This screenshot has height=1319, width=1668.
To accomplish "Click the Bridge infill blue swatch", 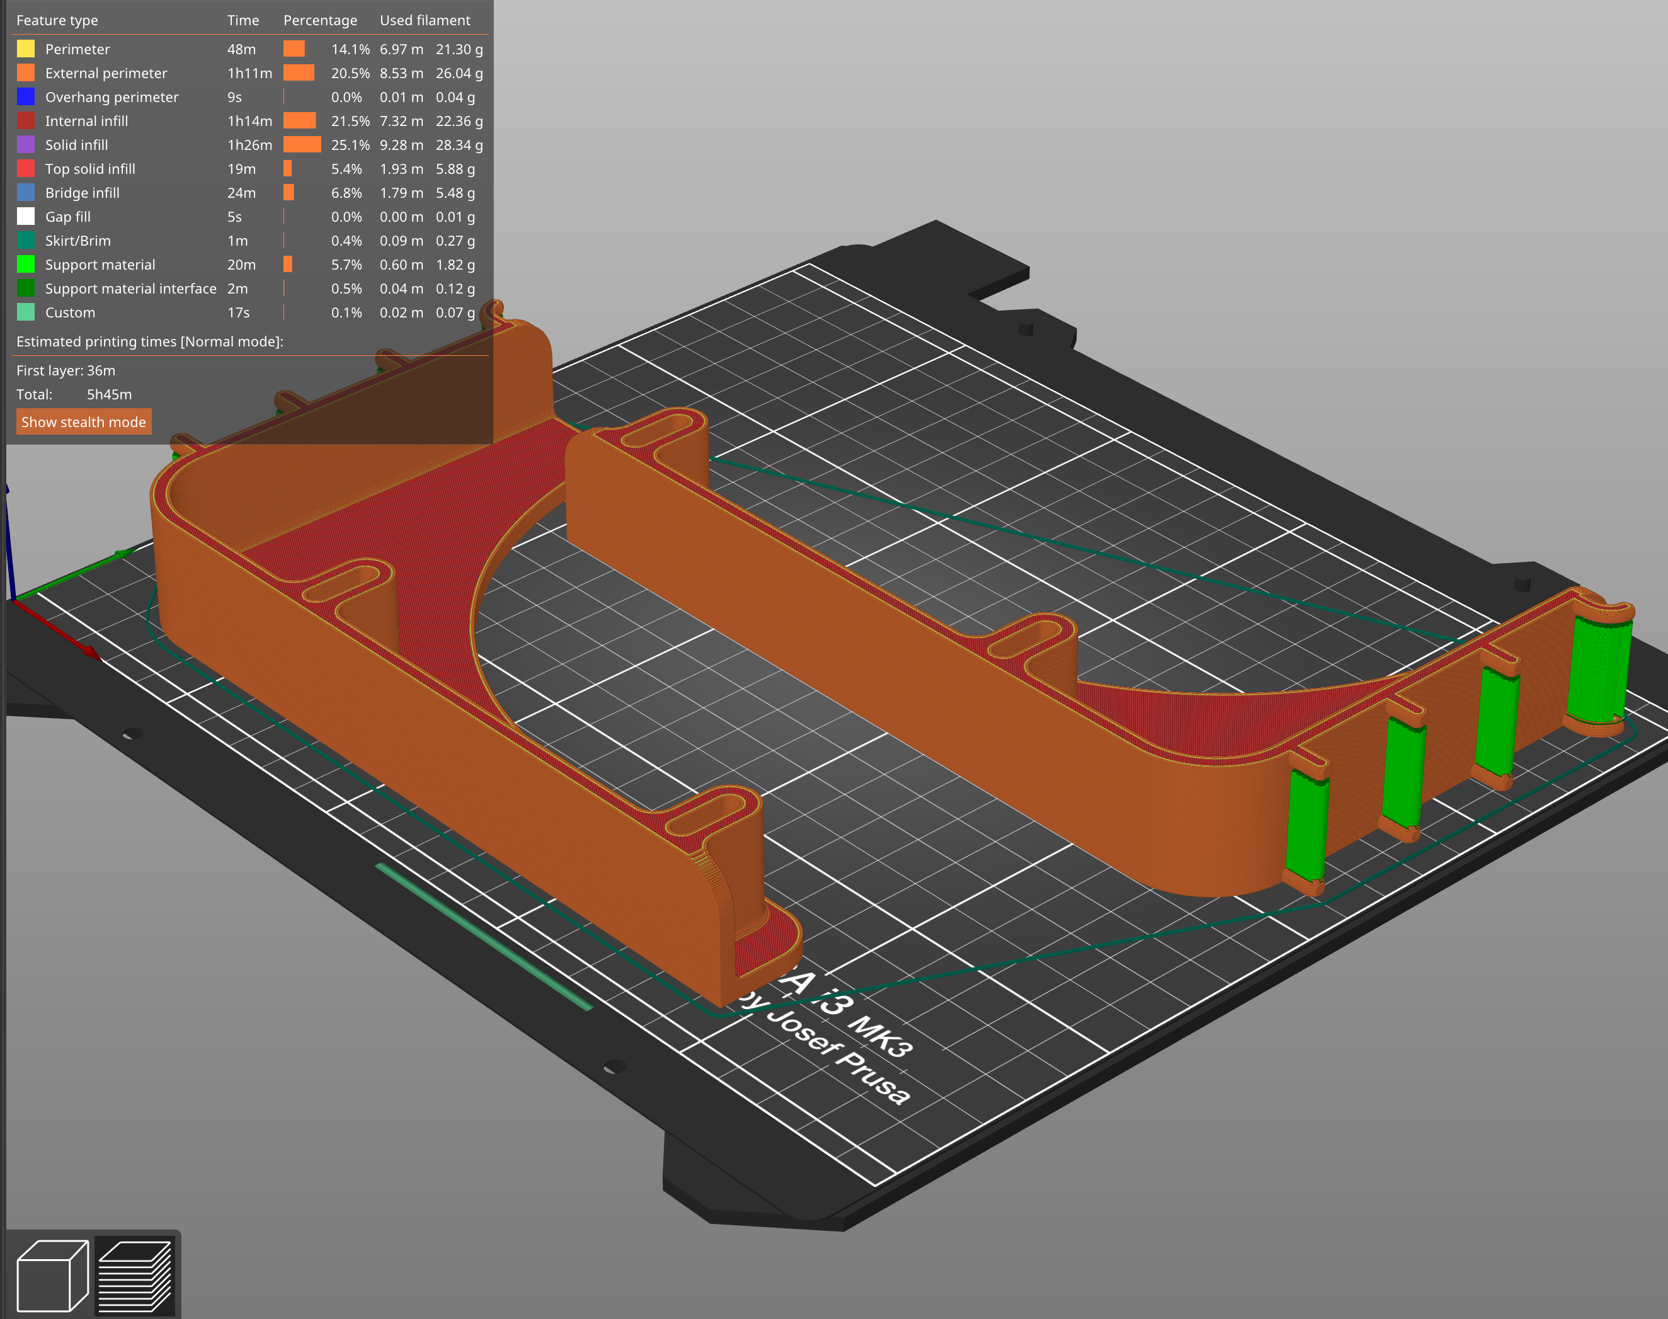I will point(25,192).
